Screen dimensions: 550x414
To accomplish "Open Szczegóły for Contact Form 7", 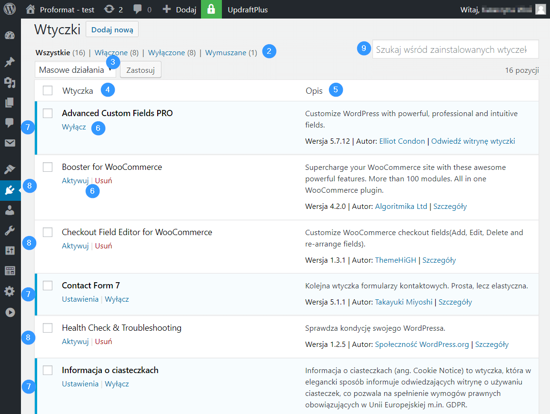I will (x=455, y=302).
